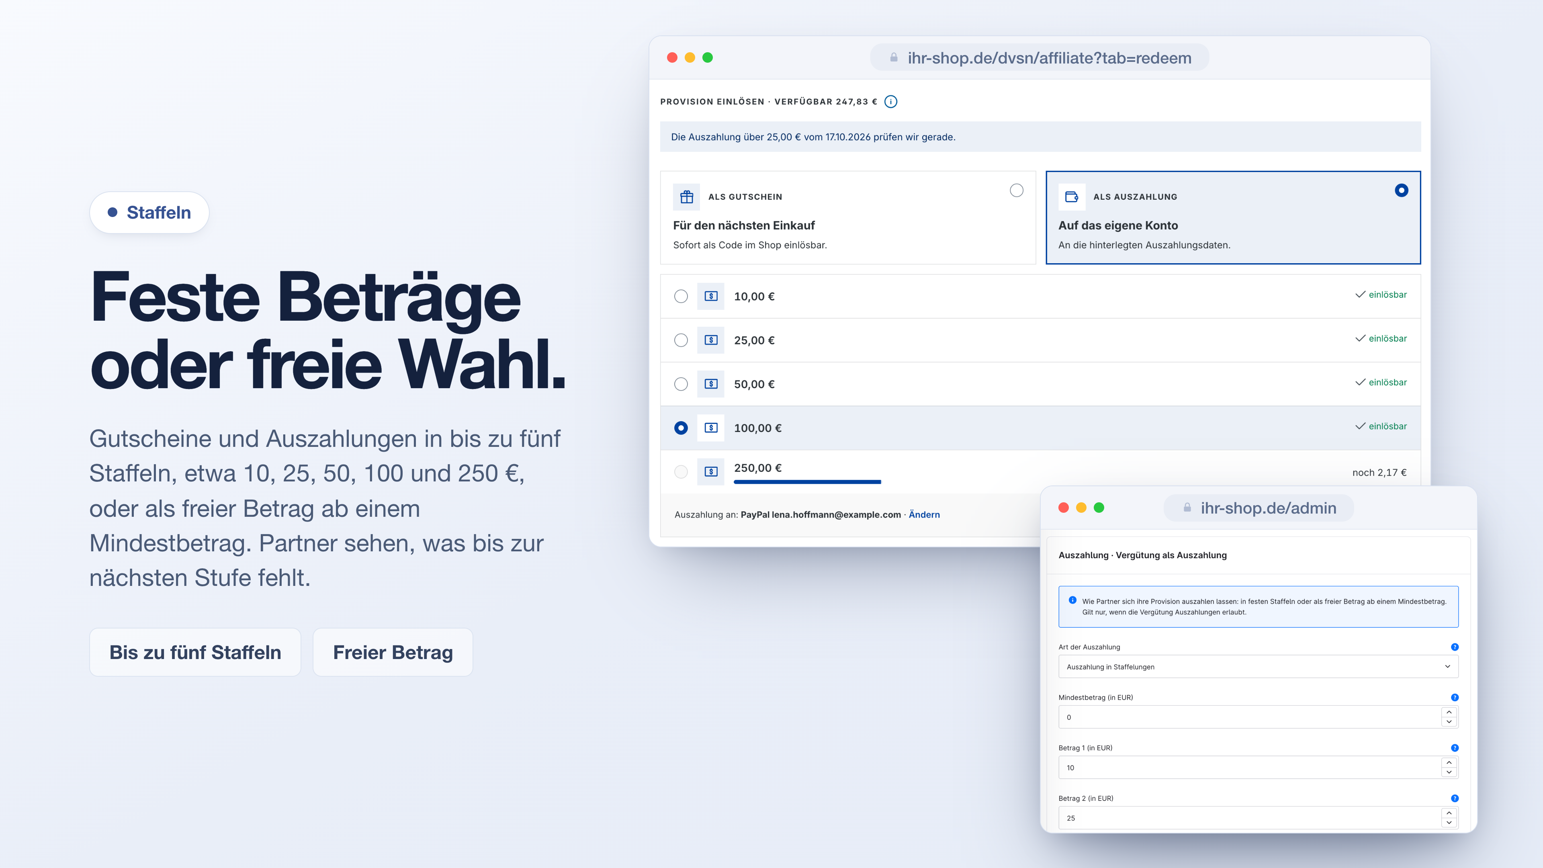Open help icon for Art der Auszahlung
The width and height of the screenshot is (1543, 868).
coord(1455,647)
